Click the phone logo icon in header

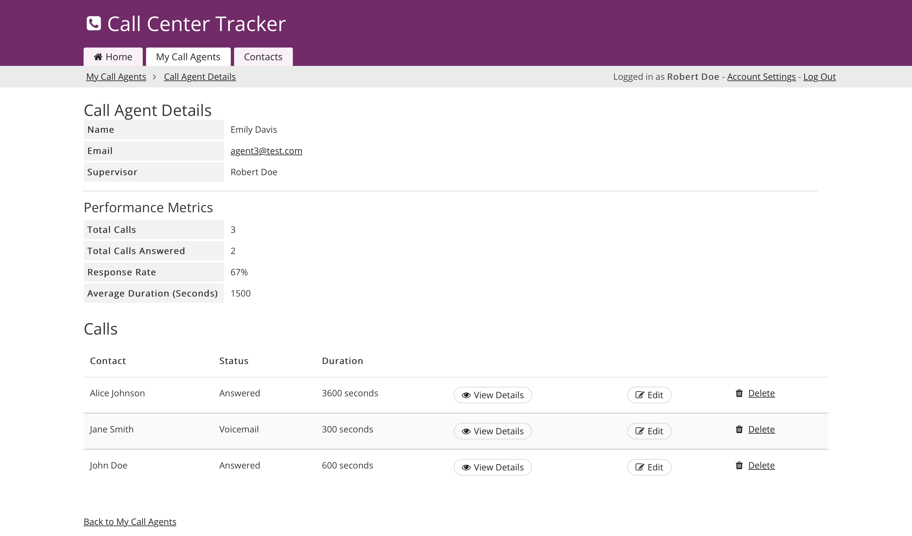(x=94, y=23)
